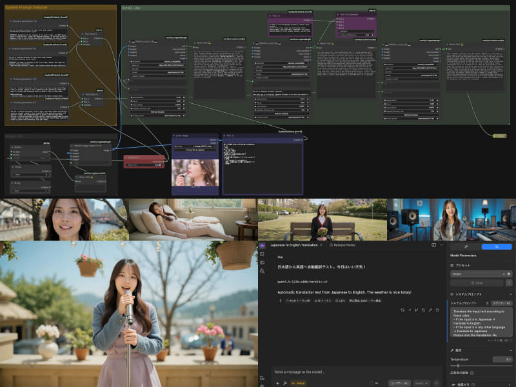
Task: Click the regenerate response icon
Action: (402, 310)
